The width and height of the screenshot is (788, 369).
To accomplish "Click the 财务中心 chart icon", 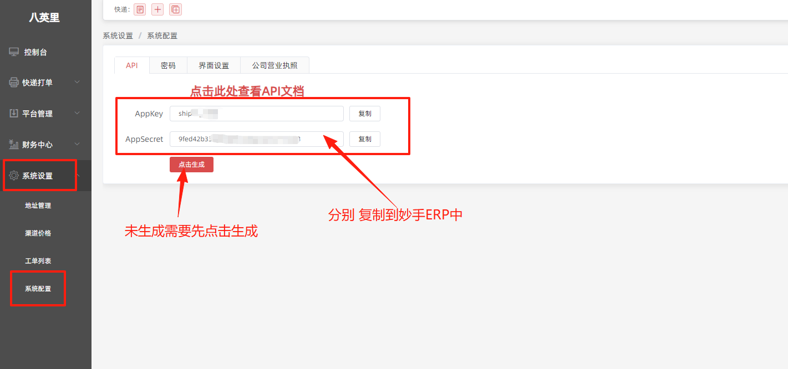I will coord(14,145).
